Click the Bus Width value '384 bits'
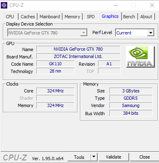159x163 pixels. click(131, 113)
